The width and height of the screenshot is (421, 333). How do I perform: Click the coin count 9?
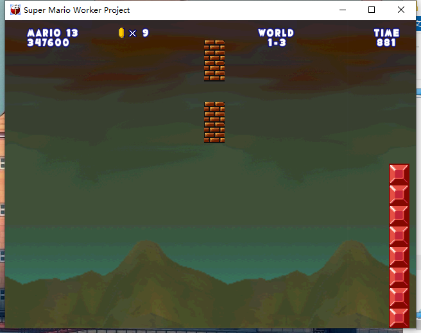pos(146,33)
